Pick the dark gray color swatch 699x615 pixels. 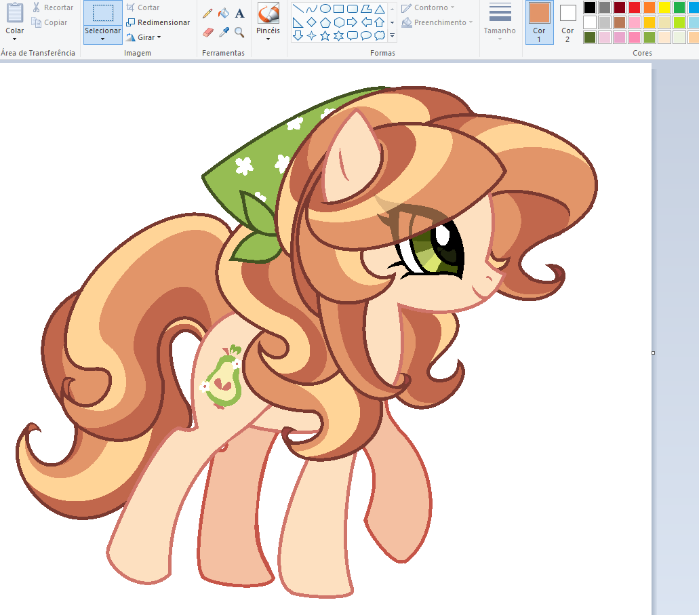(605, 7)
